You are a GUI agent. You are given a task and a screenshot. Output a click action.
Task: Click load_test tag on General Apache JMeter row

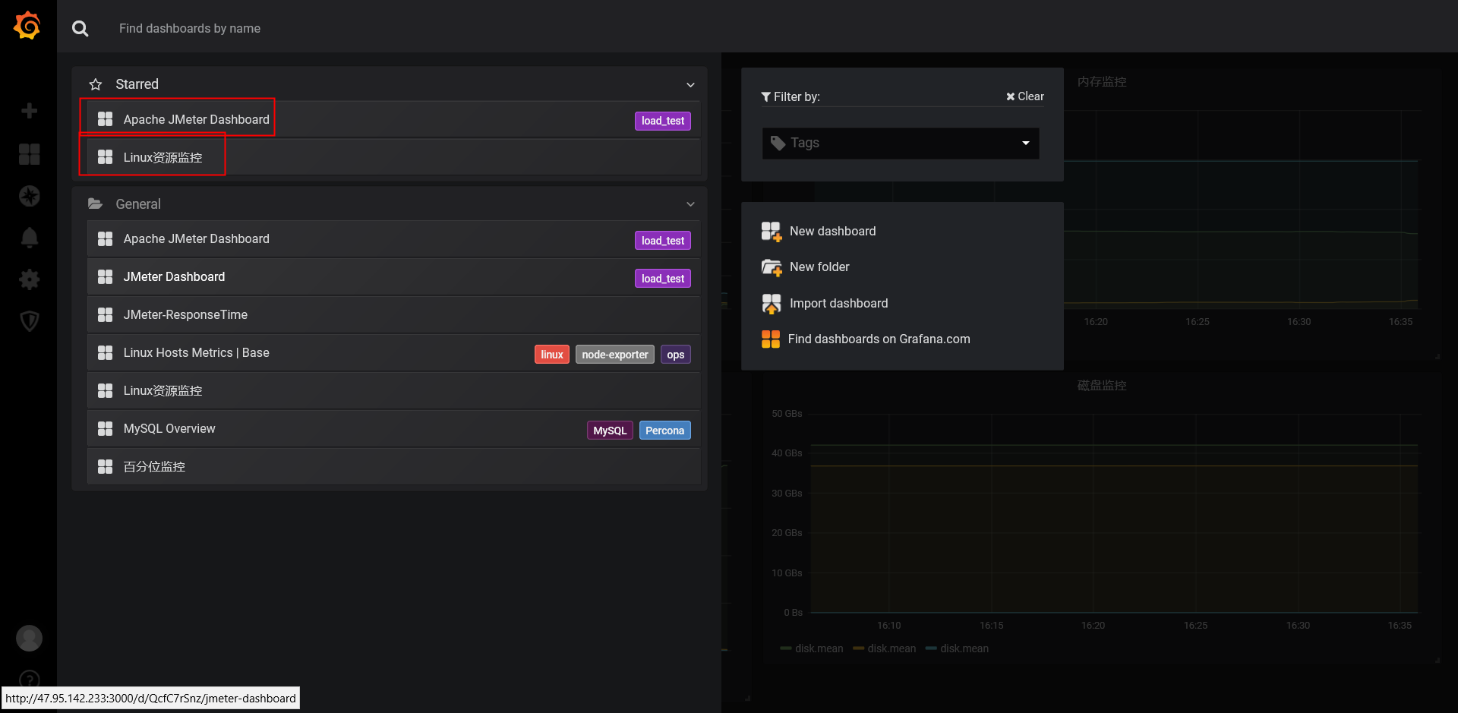point(663,241)
